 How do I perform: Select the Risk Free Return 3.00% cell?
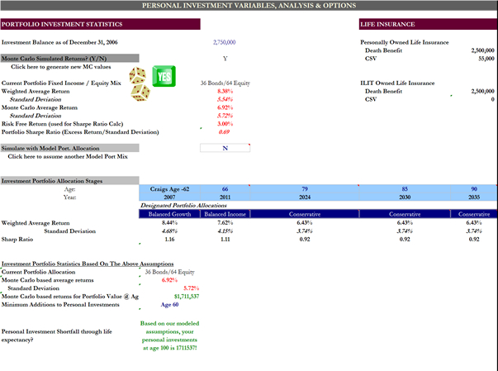tap(225, 123)
